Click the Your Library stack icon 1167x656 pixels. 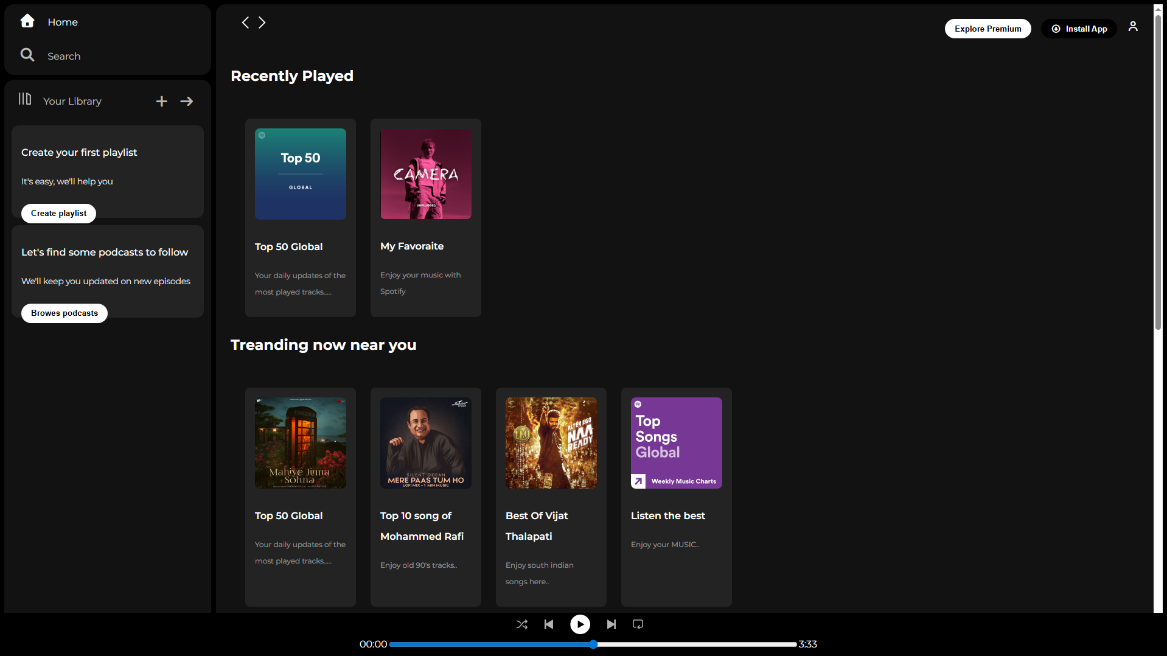[25, 99]
